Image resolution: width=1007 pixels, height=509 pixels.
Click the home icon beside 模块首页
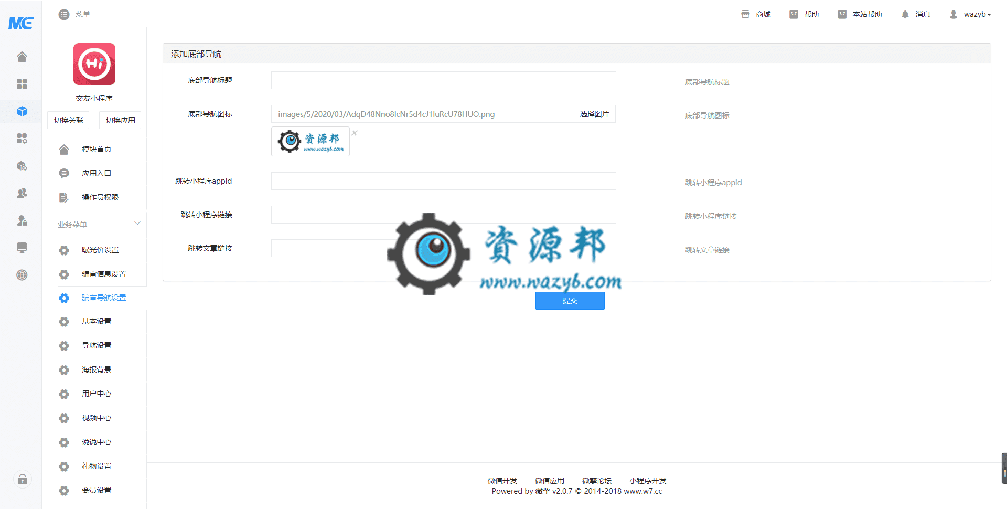[64, 150]
